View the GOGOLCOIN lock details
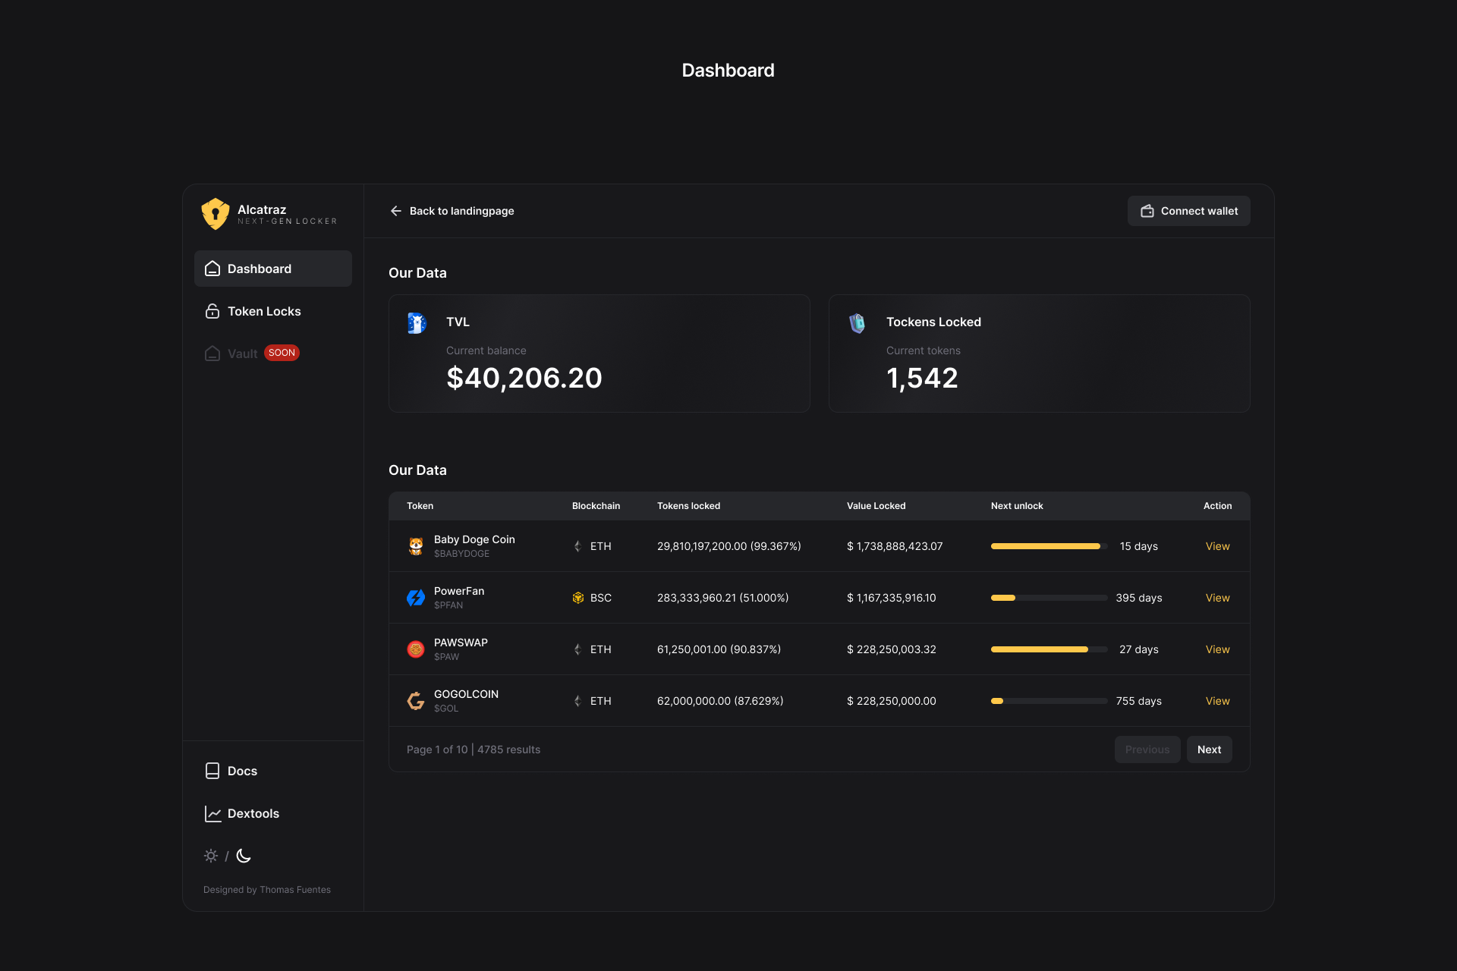1457x971 pixels. (x=1218, y=701)
